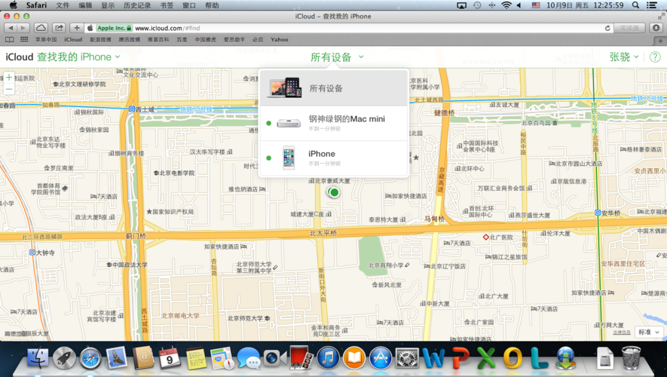Viewport: 667px width, 377px height.
Task: Expand the 查找我的 iPhone app switcher
Action: click(x=78, y=57)
